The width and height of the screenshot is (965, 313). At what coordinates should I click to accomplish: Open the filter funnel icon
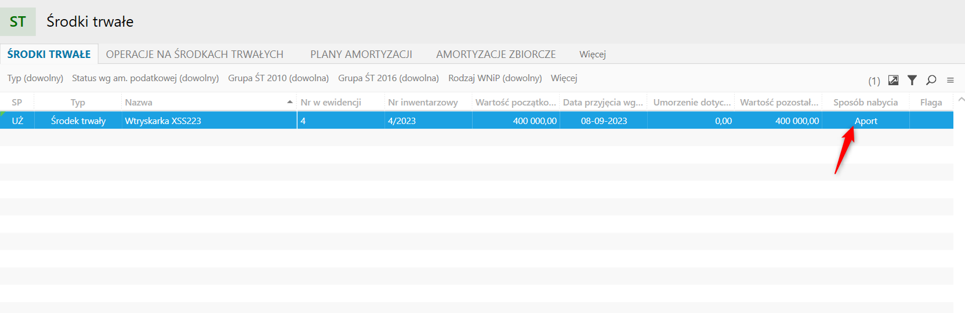pos(912,80)
